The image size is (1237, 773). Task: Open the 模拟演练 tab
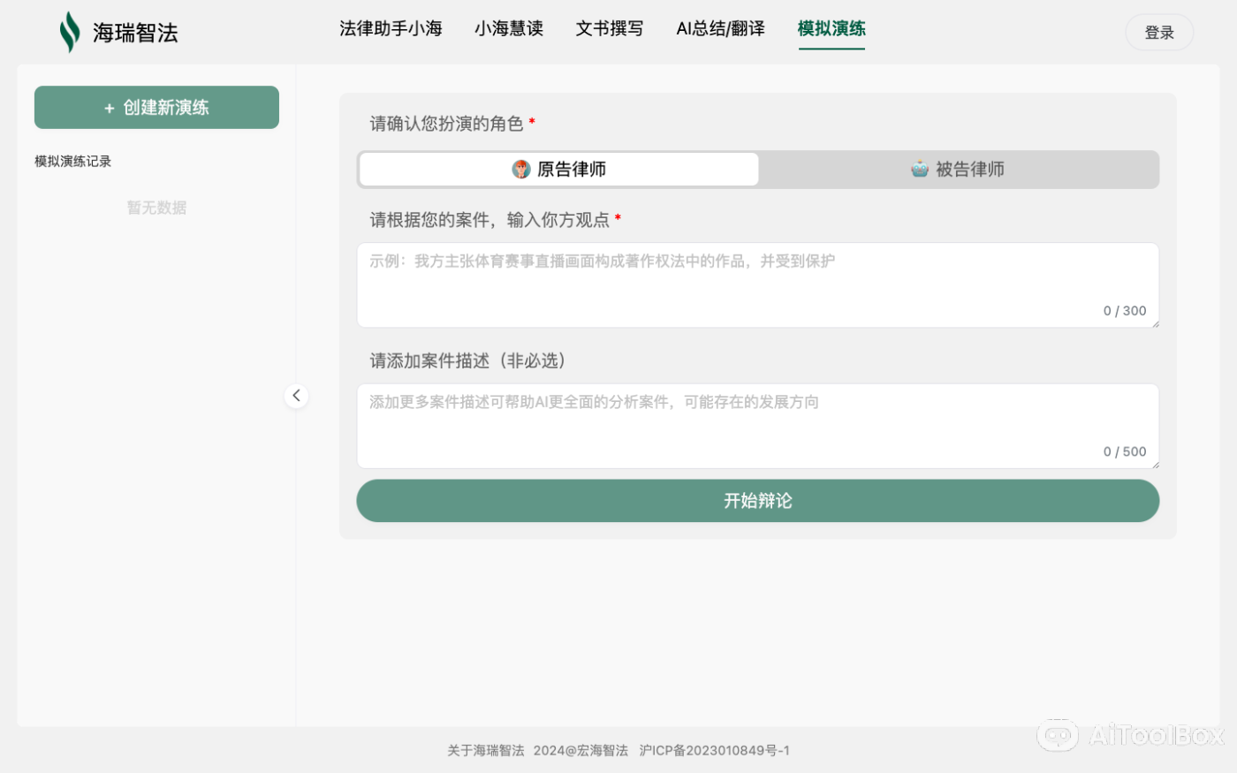[x=831, y=28]
